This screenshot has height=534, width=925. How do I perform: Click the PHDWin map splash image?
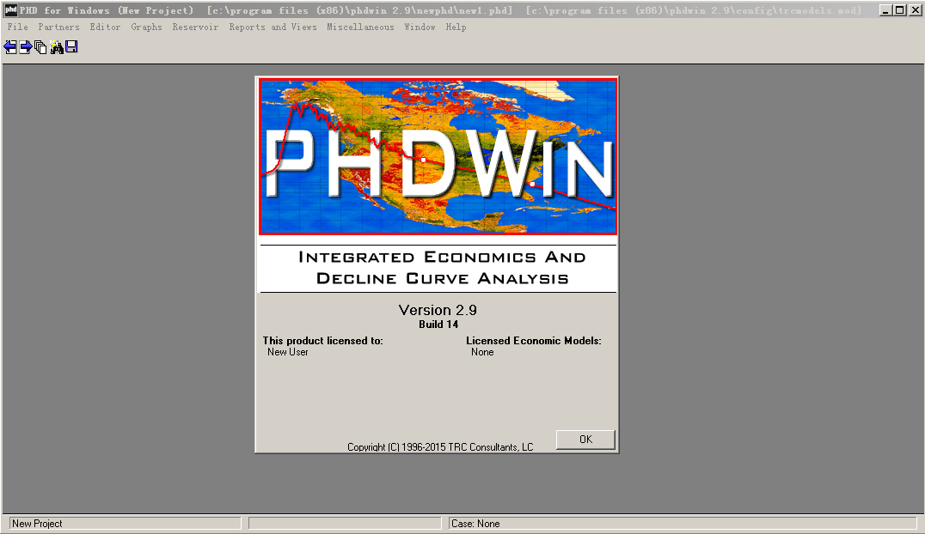[438, 157]
